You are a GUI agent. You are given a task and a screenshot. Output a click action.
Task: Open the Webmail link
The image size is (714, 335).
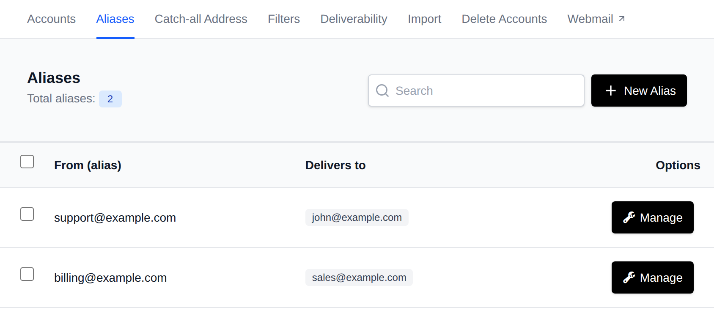[596, 19]
